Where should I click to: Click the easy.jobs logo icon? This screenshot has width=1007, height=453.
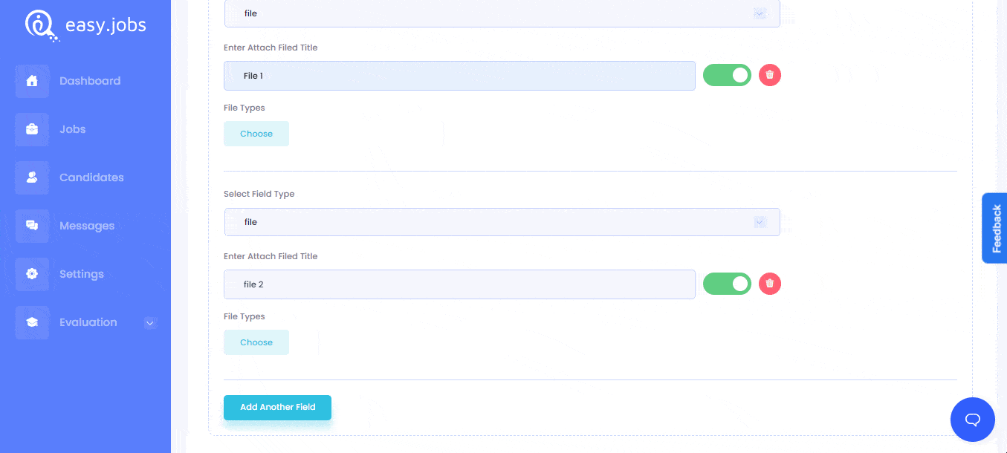click(40, 25)
